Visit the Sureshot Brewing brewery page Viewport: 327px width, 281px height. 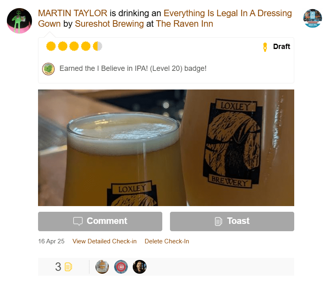109,24
